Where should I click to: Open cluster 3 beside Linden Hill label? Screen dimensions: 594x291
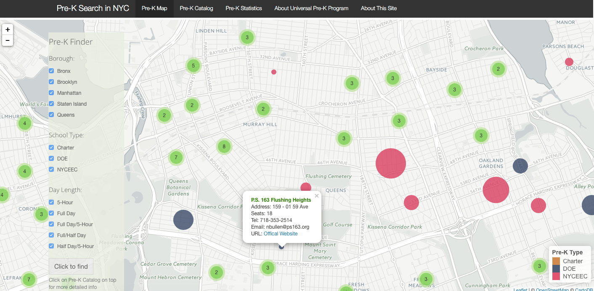click(x=247, y=37)
